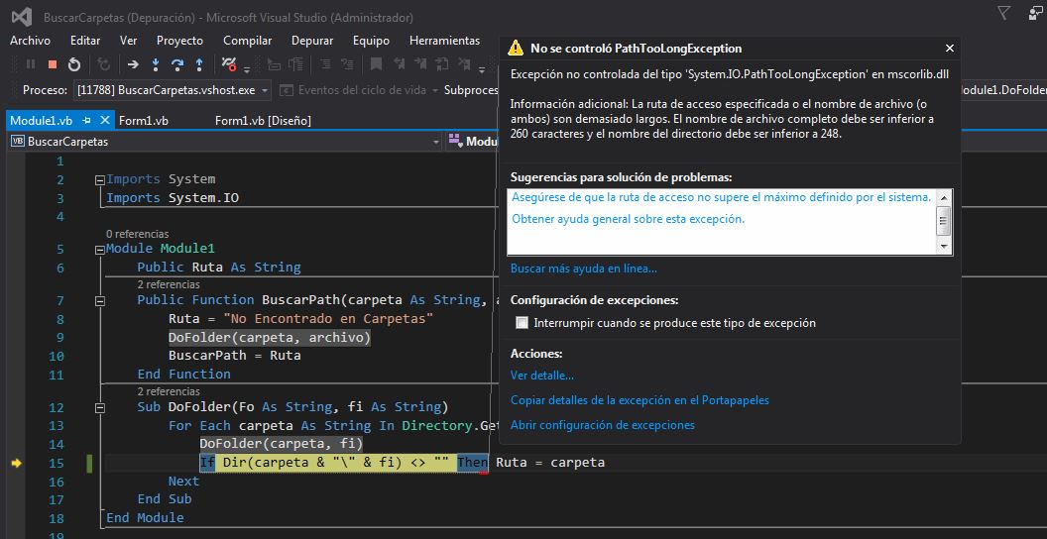Click the toggle bookmark icon
The image size is (1047, 539).
point(376,64)
